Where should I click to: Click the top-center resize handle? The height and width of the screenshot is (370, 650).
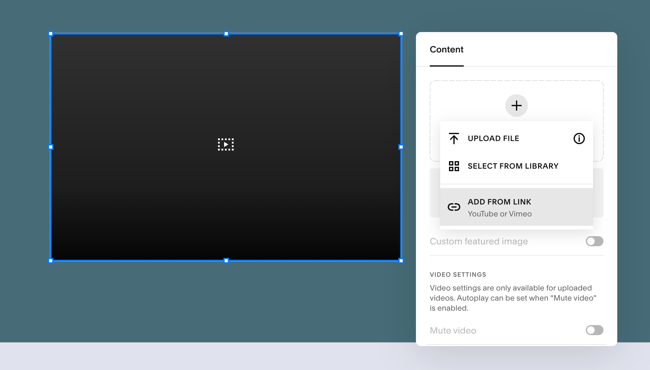226,34
